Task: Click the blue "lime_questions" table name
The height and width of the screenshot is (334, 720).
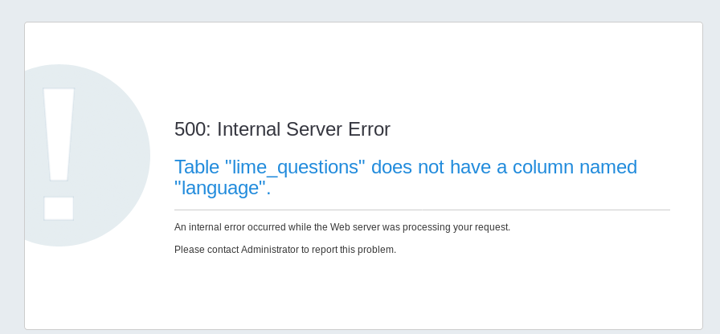Action: coord(295,167)
